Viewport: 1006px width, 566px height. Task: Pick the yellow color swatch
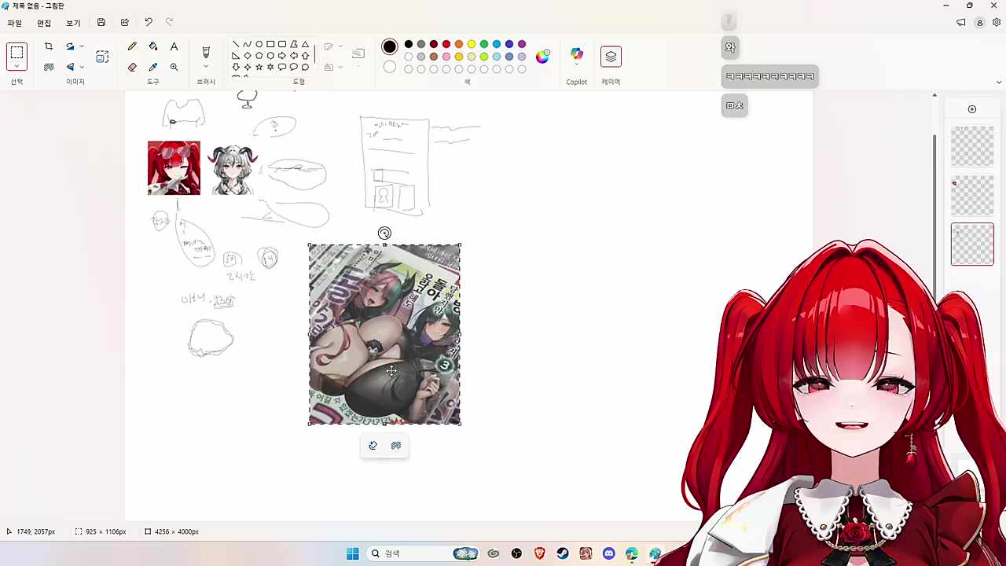pyautogui.click(x=472, y=44)
